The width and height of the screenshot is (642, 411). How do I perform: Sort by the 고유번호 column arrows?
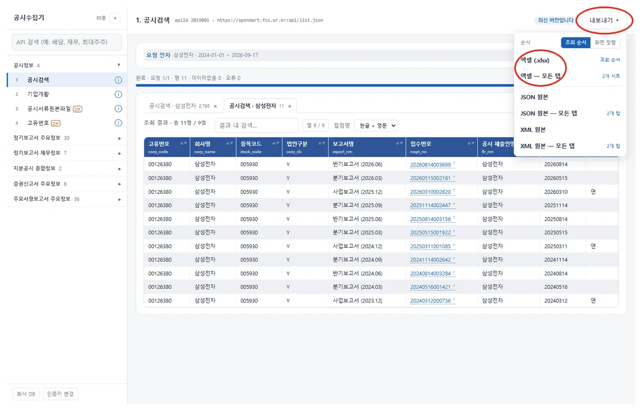coord(183,144)
